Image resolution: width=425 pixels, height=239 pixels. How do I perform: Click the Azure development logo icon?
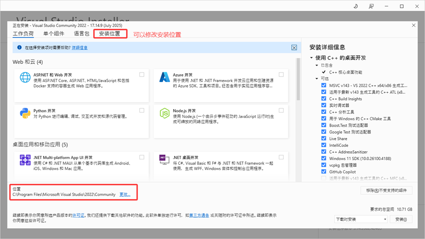coord(165,77)
